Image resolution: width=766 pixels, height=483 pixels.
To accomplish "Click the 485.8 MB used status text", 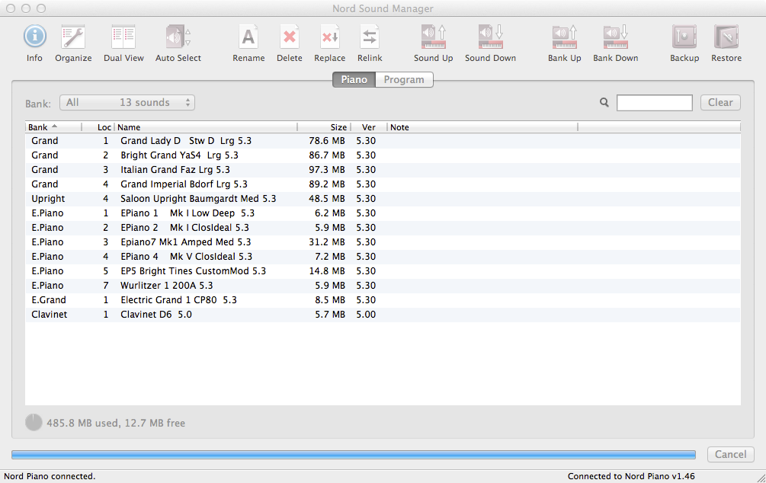I will click(116, 423).
